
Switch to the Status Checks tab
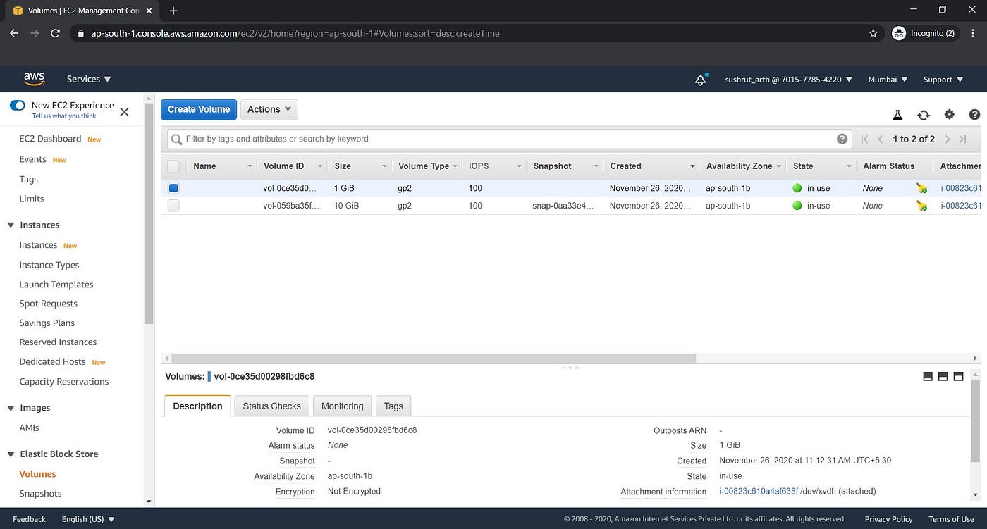tap(271, 406)
